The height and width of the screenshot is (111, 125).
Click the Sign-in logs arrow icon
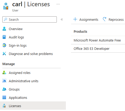pyautogui.click(x=4, y=45)
